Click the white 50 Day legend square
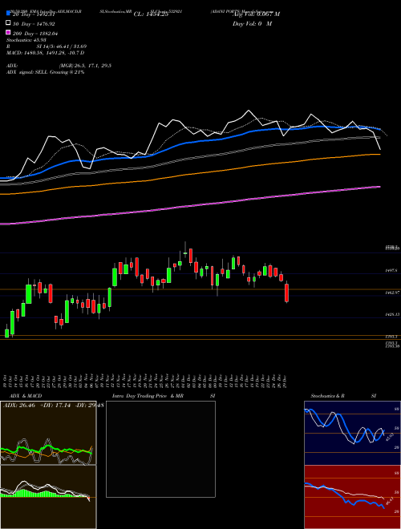Image resolution: width=401 pixels, height=529 pixels. [8, 23]
